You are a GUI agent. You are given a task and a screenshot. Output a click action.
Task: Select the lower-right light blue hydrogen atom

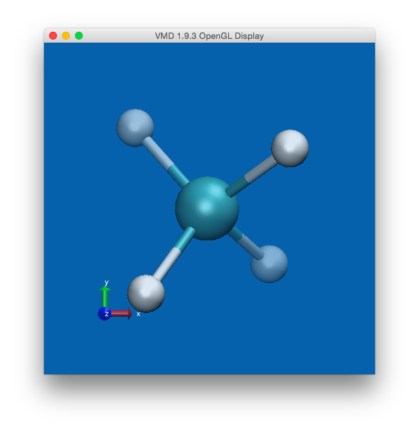point(269,264)
